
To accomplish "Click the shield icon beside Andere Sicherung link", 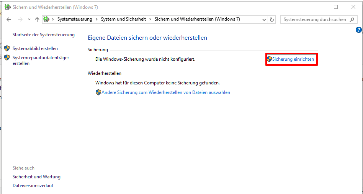I will 98,92.
